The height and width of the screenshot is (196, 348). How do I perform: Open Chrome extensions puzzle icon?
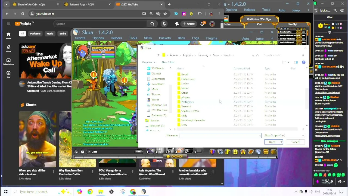coord(200,14)
